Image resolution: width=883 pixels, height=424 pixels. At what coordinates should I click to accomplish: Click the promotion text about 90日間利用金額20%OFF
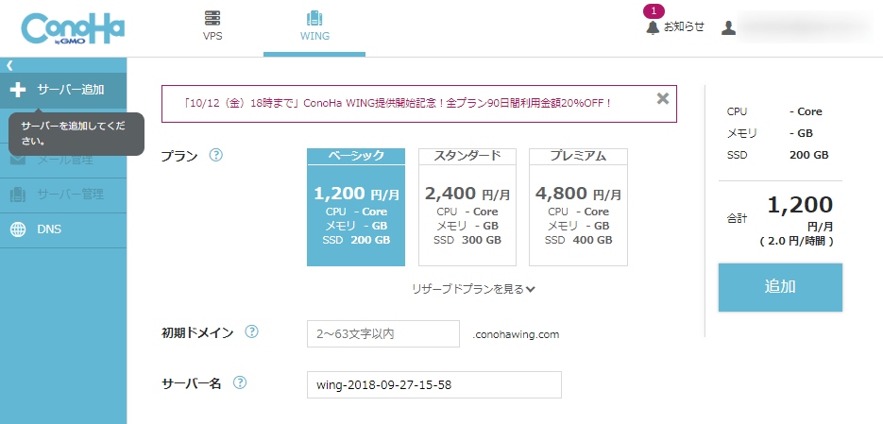[398, 104]
